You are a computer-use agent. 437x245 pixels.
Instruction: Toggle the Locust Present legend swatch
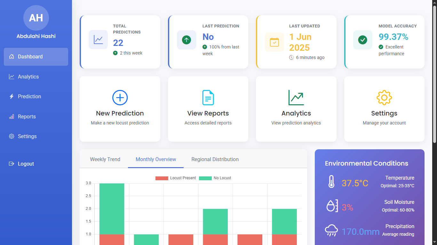[x=162, y=178]
